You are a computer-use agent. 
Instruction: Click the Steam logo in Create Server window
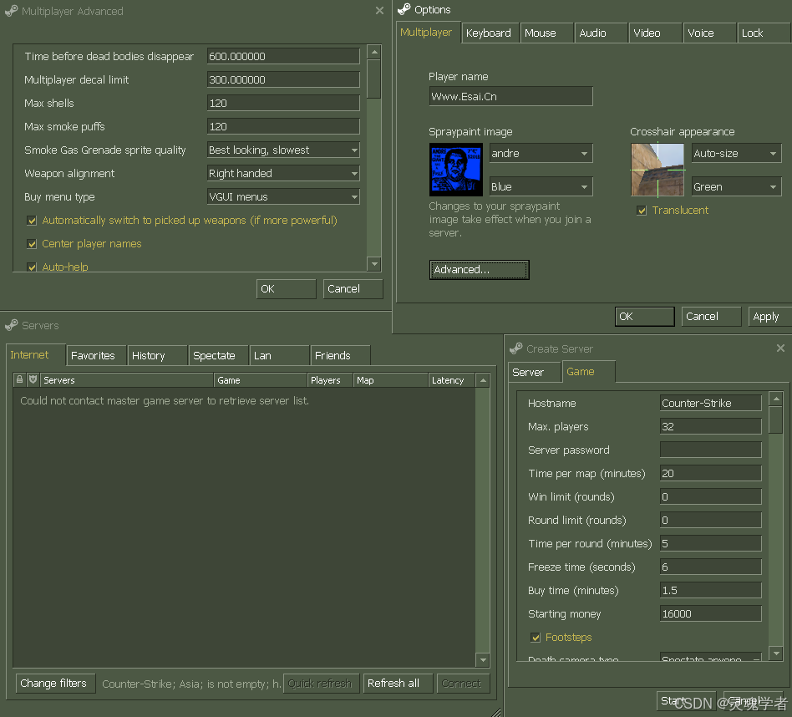(515, 348)
